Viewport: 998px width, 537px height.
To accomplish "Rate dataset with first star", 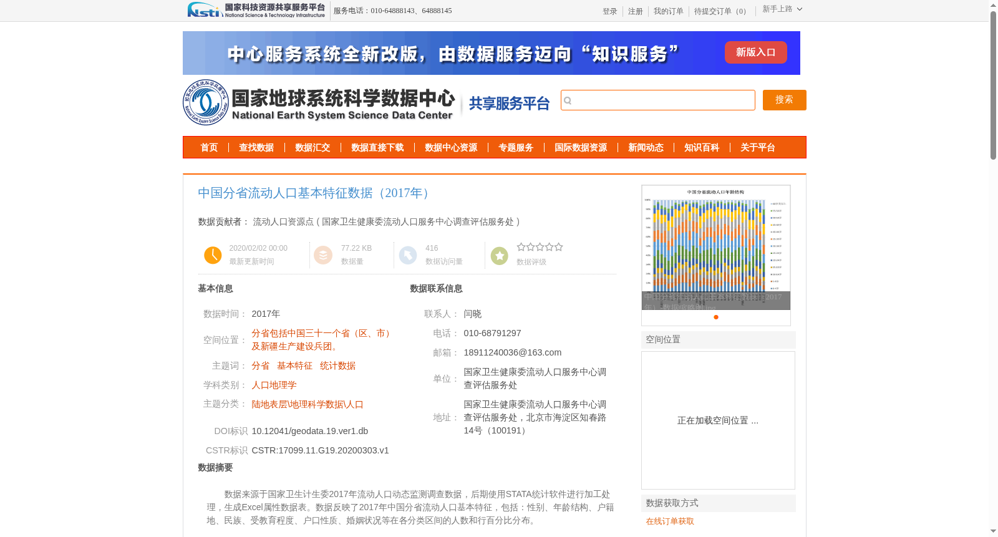I will tap(521, 247).
